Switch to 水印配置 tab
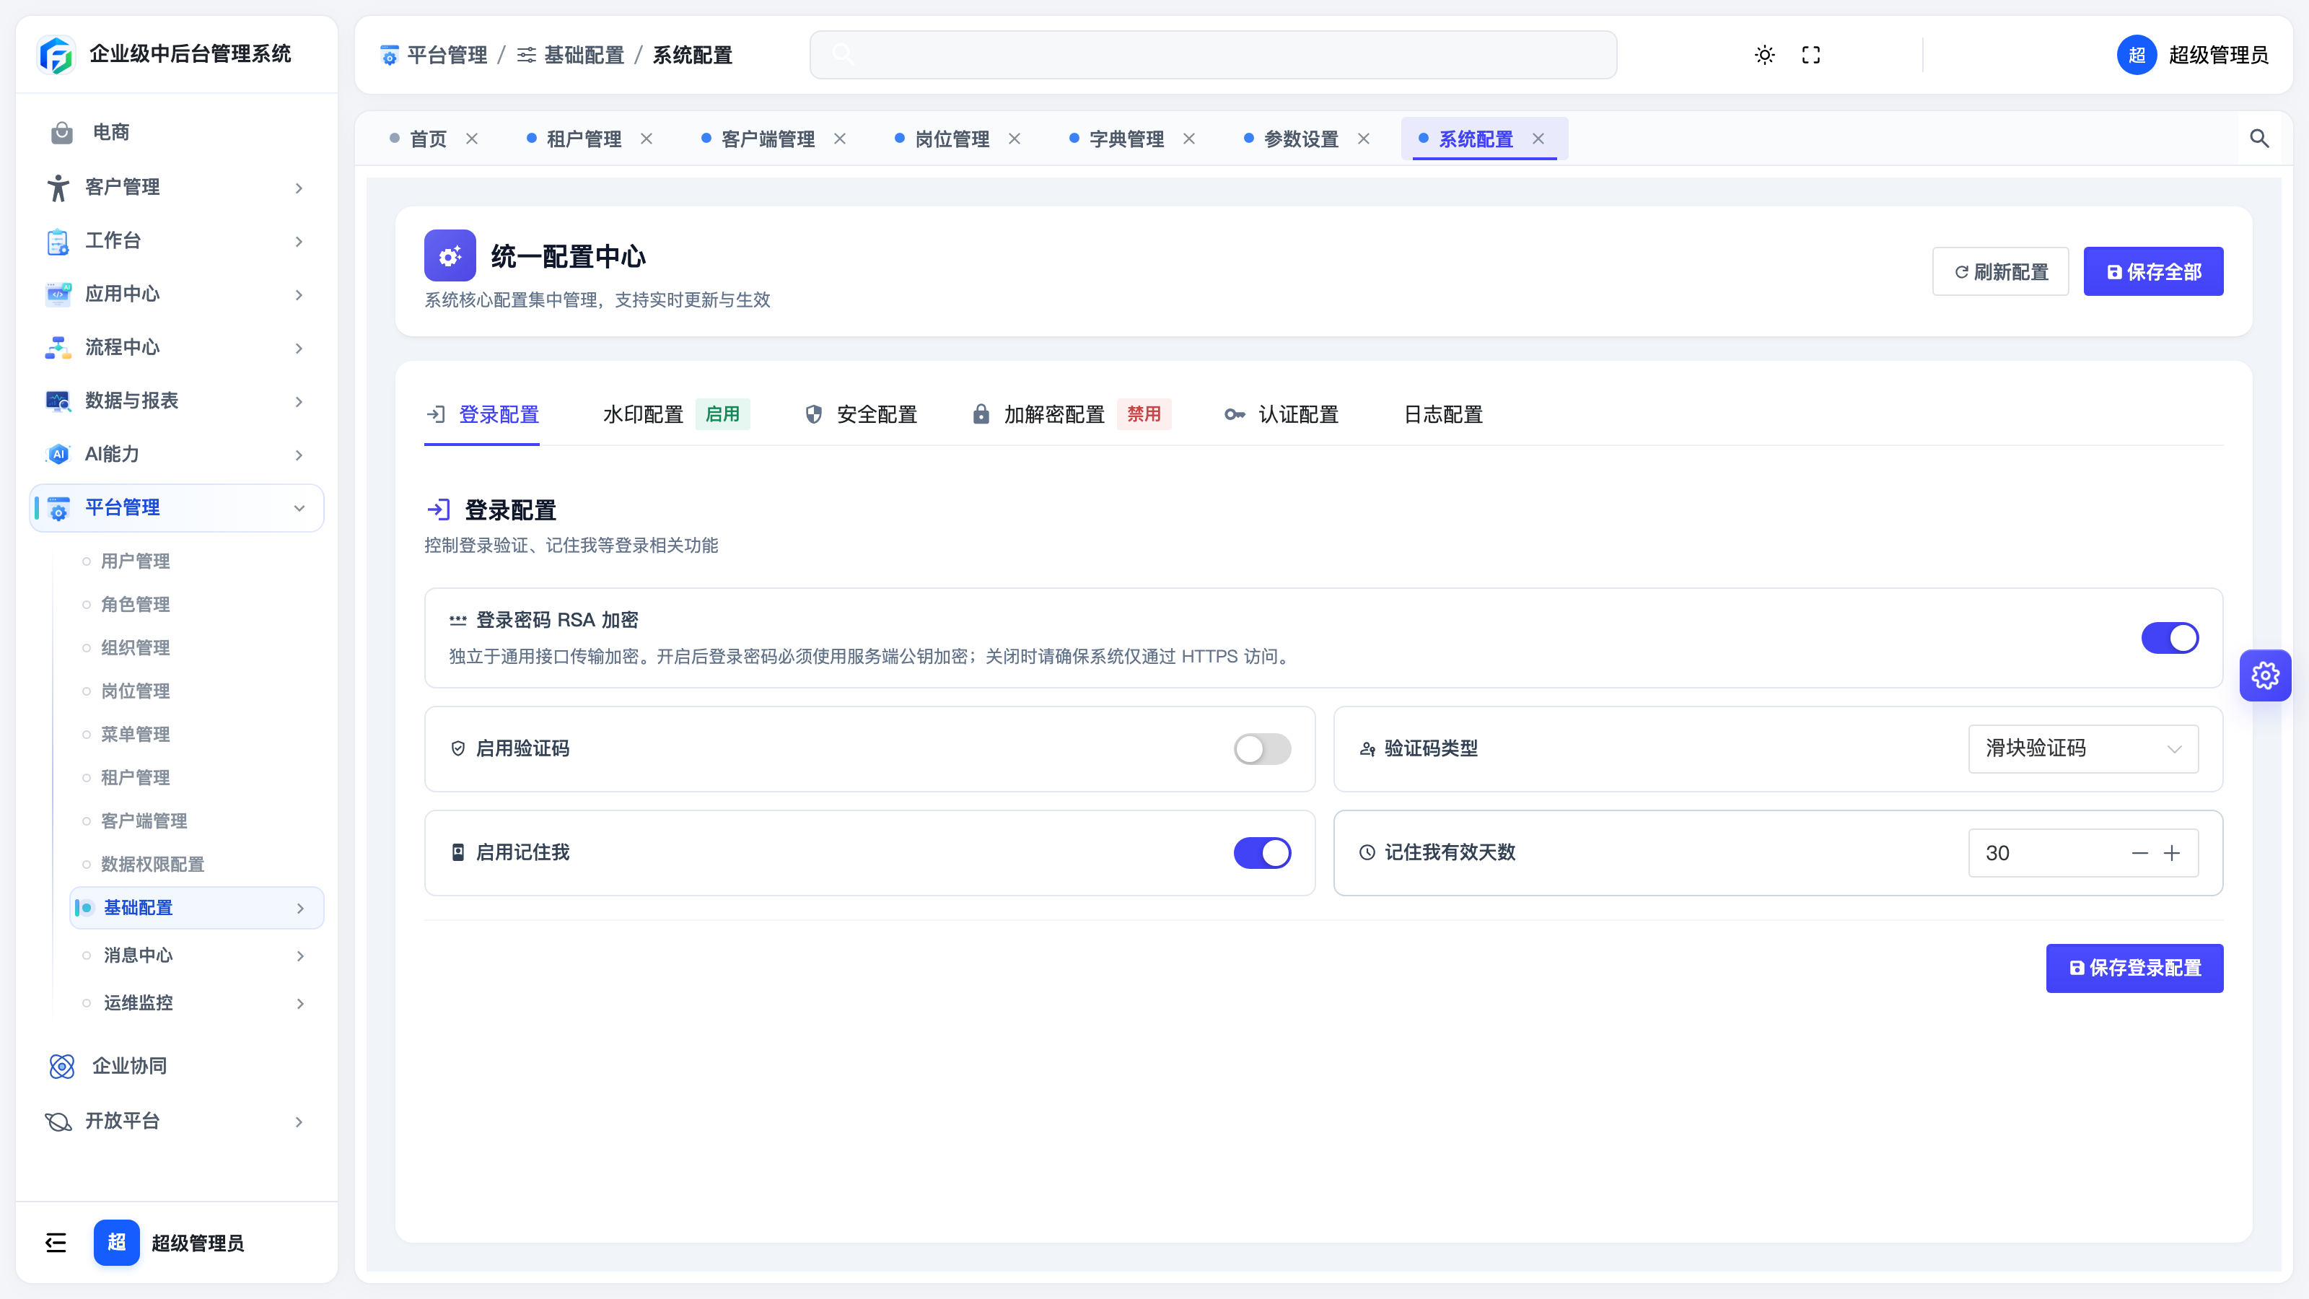Image resolution: width=2309 pixels, height=1299 pixels. [x=676, y=414]
